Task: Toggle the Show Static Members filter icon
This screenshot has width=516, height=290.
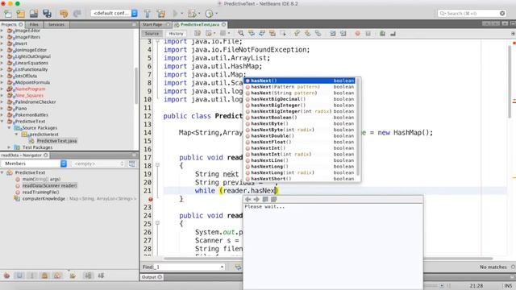Action: [x=32, y=275]
